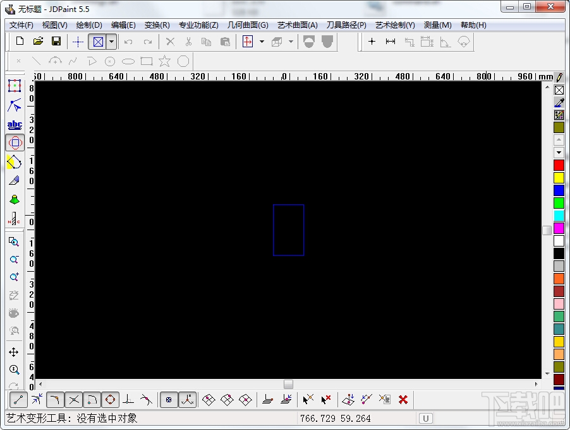Click the zoom window magnifier icon
The image size is (570, 430).
pyautogui.click(x=14, y=242)
